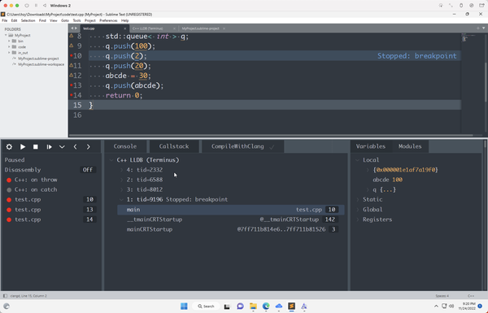Switch to the Console tab
Screen dimensions: 488x313
pos(124,146)
